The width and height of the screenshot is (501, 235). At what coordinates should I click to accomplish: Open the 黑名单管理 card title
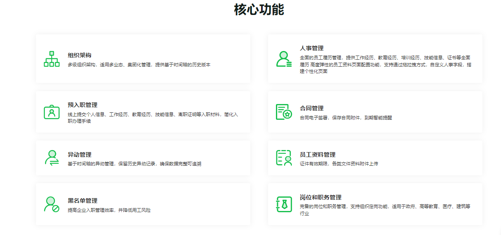point(83,201)
